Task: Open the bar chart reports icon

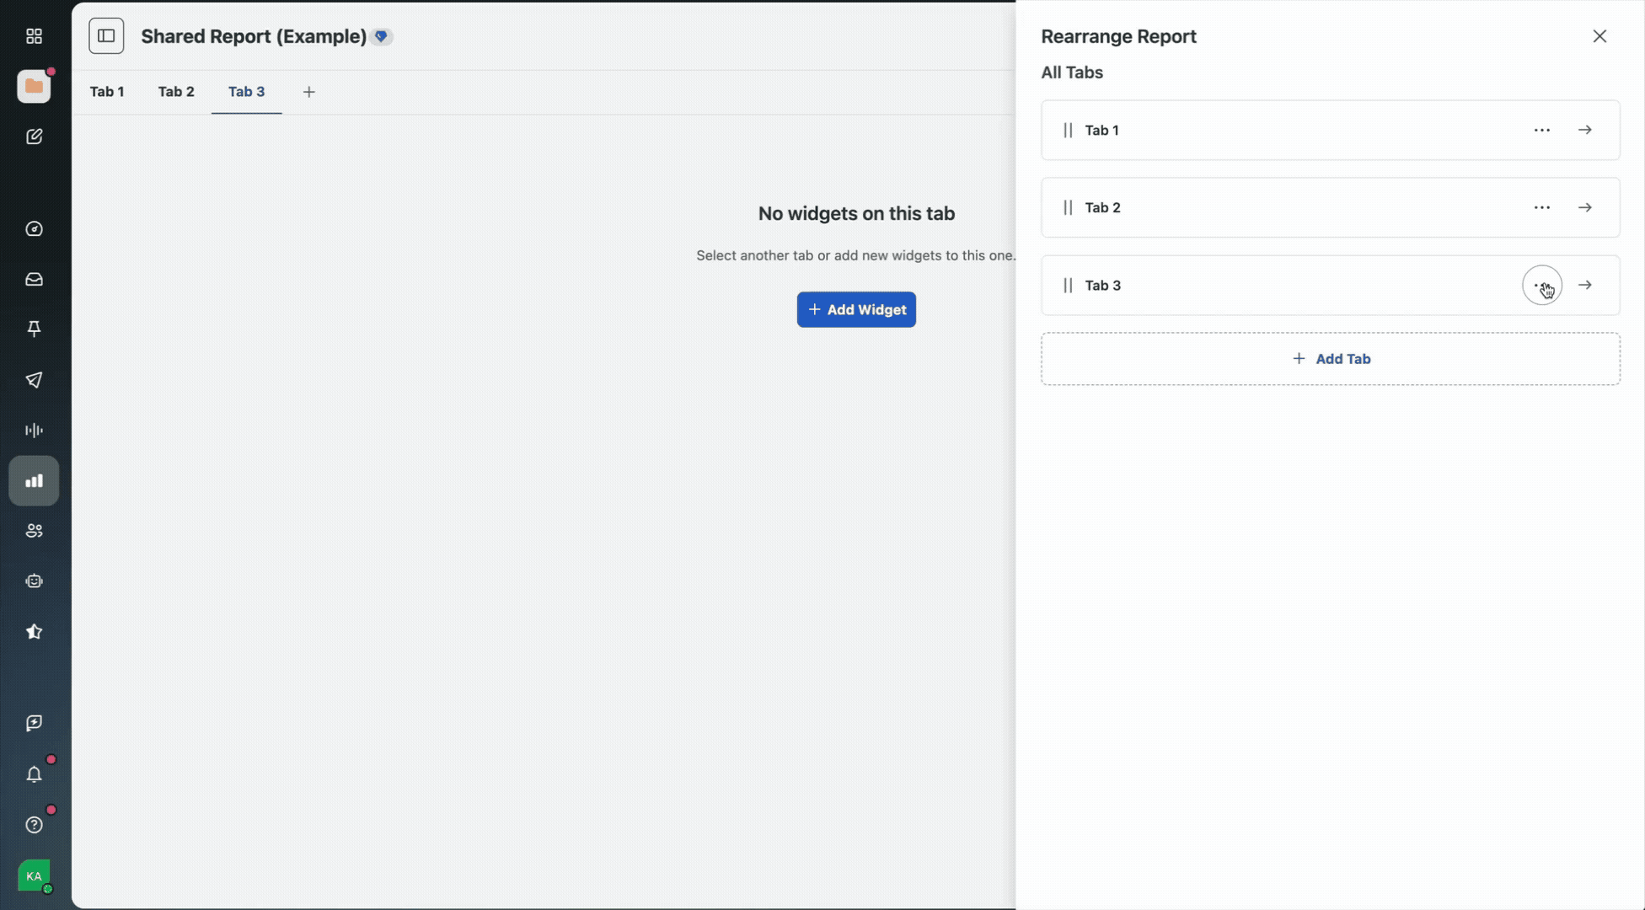Action: tap(34, 481)
